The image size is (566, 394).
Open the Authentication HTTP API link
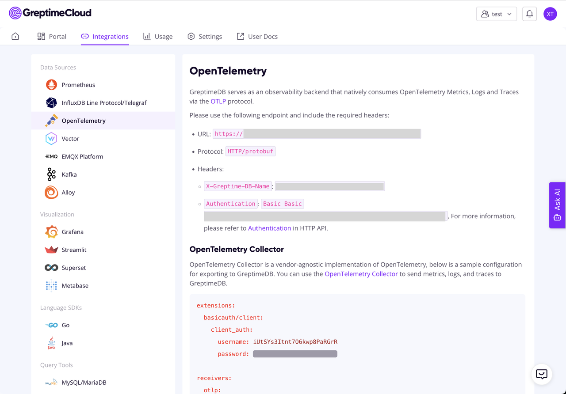[x=269, y=228]
